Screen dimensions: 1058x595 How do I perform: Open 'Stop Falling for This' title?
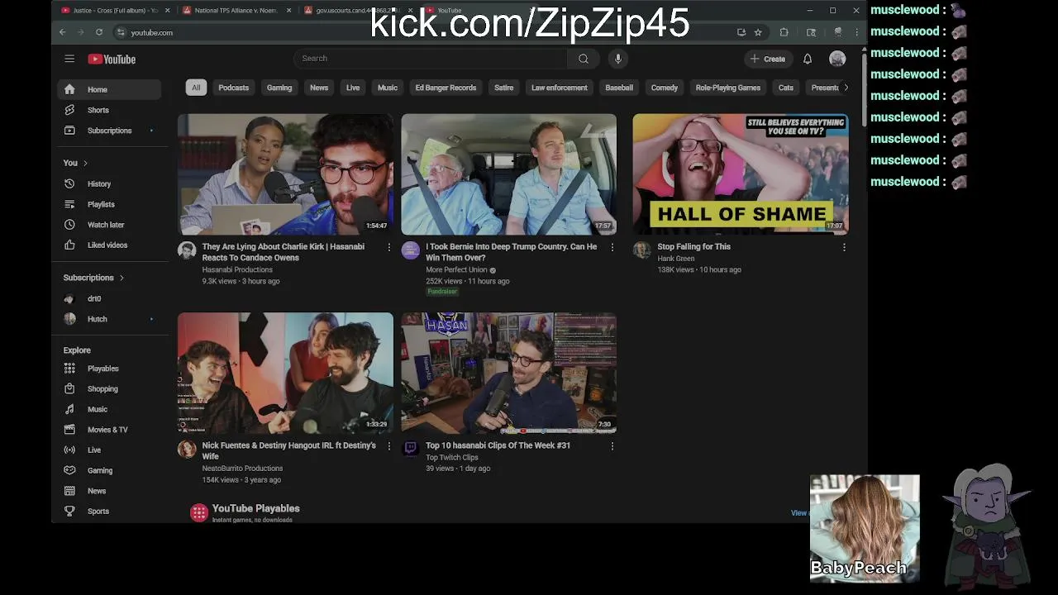tap(693, 246)
